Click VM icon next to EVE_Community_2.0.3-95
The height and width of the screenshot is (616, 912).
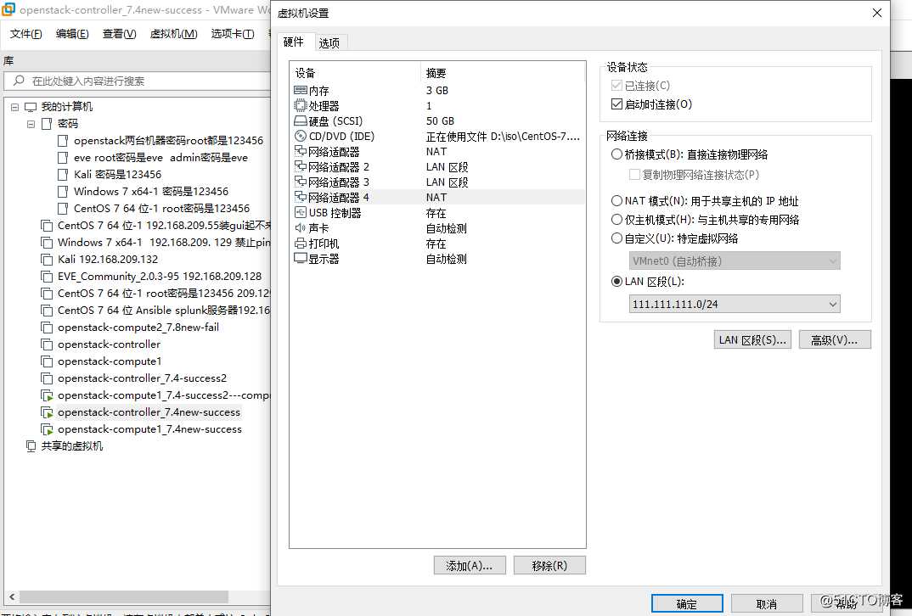(47, 277)
